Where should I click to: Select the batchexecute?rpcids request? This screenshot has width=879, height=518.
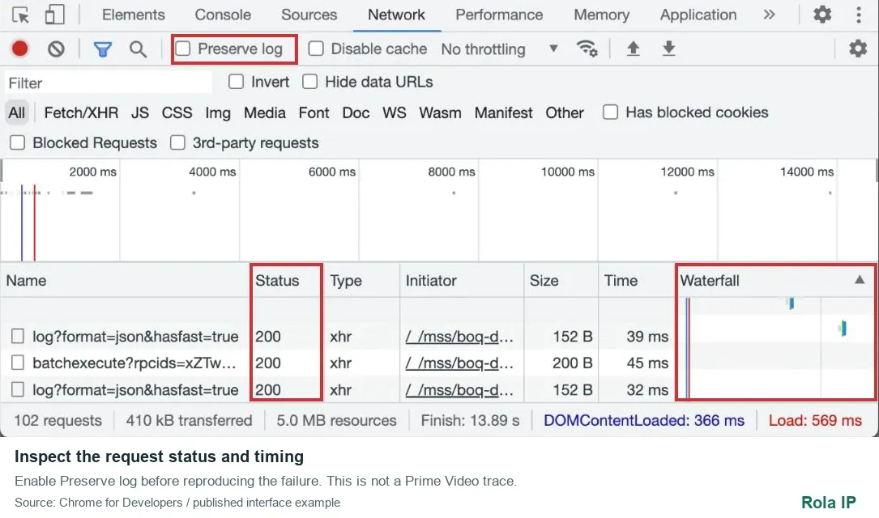134,363
